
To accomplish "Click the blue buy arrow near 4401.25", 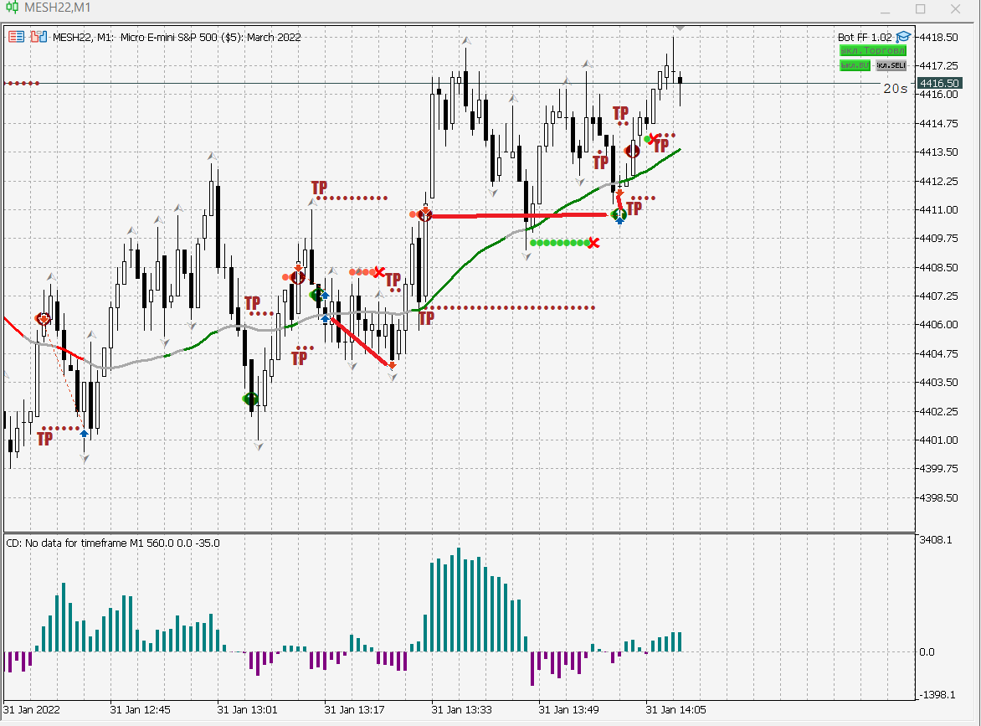I will click(x=84, y=432).
